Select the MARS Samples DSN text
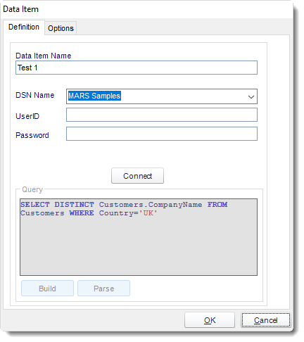Viewport: 304px width, 342px height. tap(94, 96)
